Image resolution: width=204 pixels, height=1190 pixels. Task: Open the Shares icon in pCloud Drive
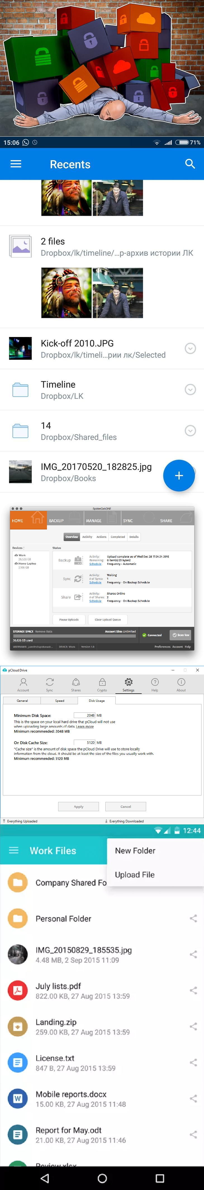(x=76, y=685)
